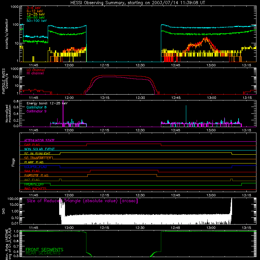Click the 'HI channel' legend label
The image size is (260, 260).
click(x=35, y=73)
